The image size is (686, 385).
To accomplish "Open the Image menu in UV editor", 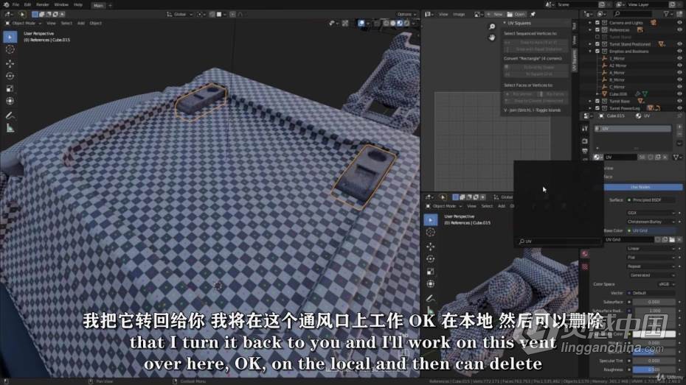I will click(459, 15).
